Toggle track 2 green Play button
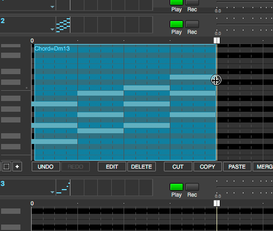 176,24
